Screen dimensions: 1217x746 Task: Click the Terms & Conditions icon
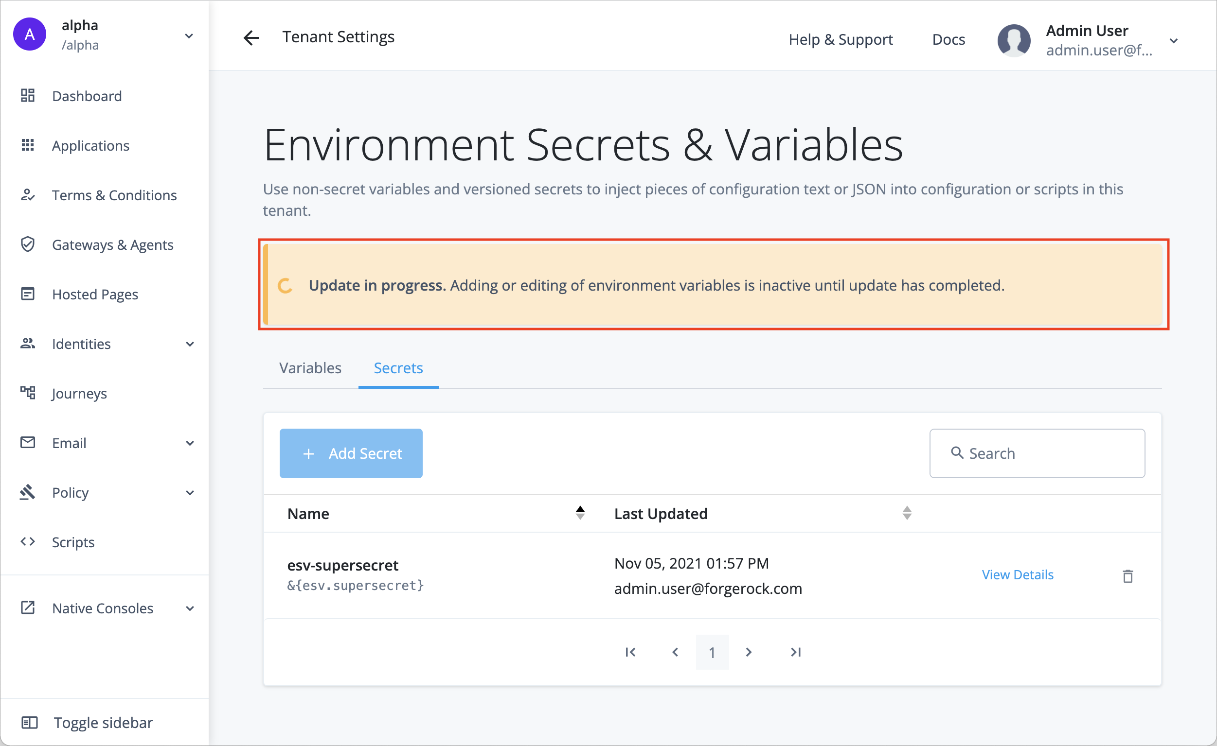(28, 195)
